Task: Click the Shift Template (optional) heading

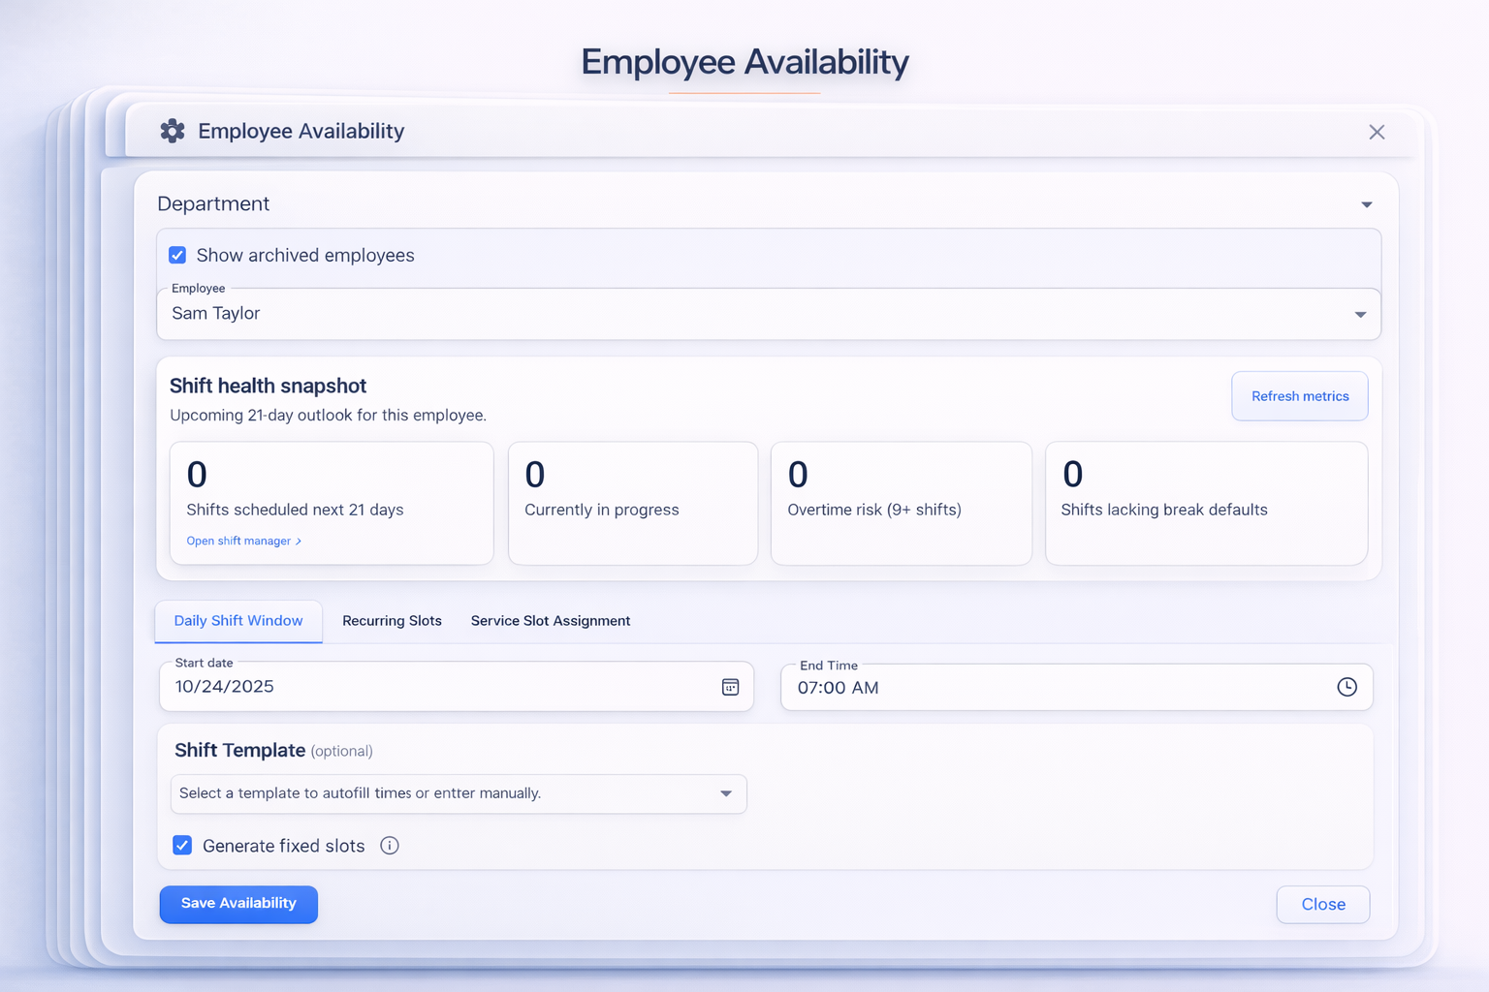Action: coord(273,751)
